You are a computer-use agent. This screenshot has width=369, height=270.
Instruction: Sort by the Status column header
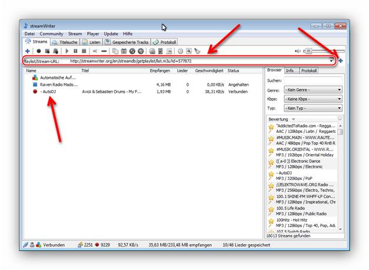tap(233, 71)
